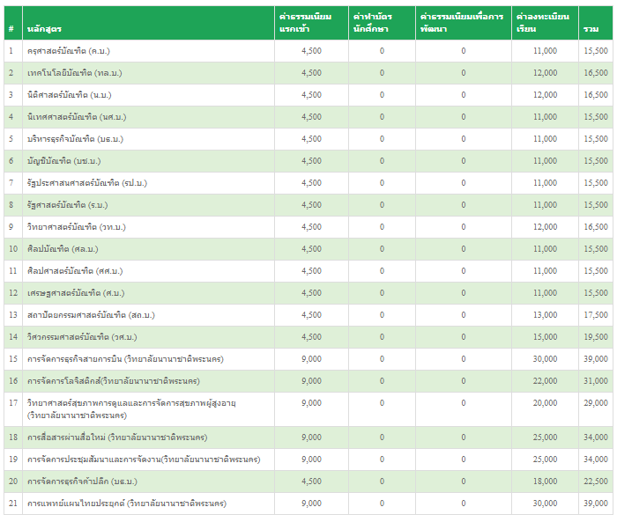The height and width of the screenshot is (522, 617).
Task: Select the การสื่อสารผ่านสื่อใหม่ course name
Action: click(x=117, y=437)
